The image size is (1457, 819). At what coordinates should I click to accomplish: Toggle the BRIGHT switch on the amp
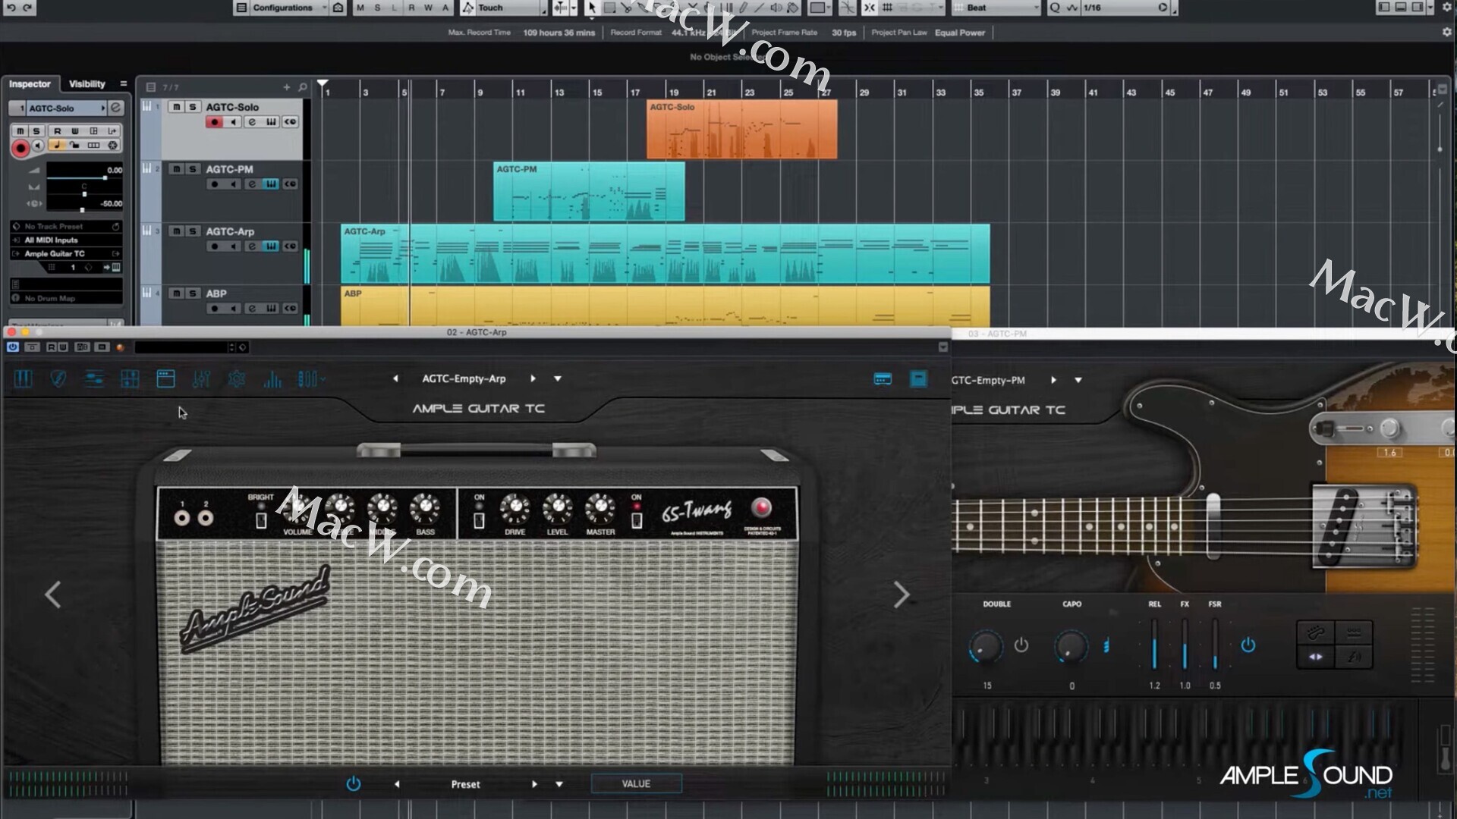[x=261, y=521]
